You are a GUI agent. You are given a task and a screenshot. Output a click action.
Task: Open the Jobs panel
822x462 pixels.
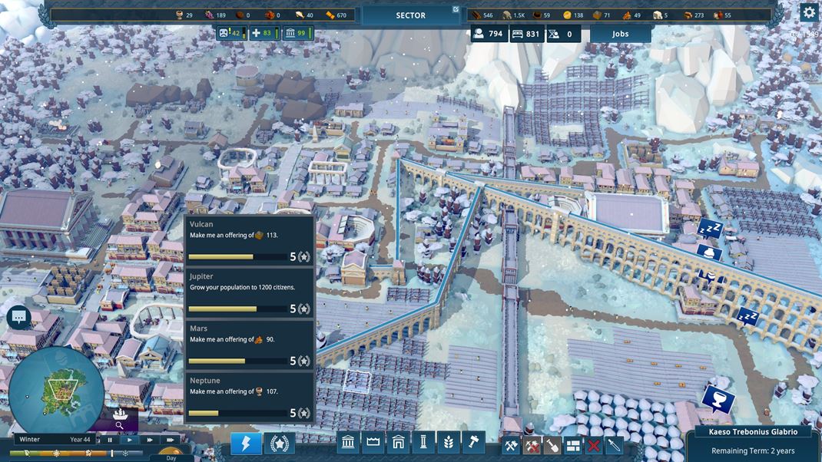coord(620,34)
